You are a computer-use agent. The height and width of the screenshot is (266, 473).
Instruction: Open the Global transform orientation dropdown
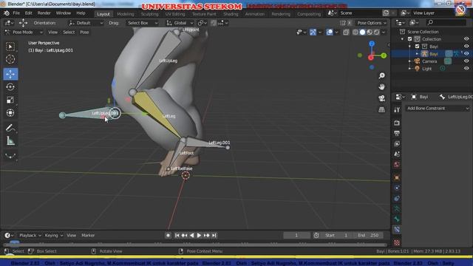180,23
